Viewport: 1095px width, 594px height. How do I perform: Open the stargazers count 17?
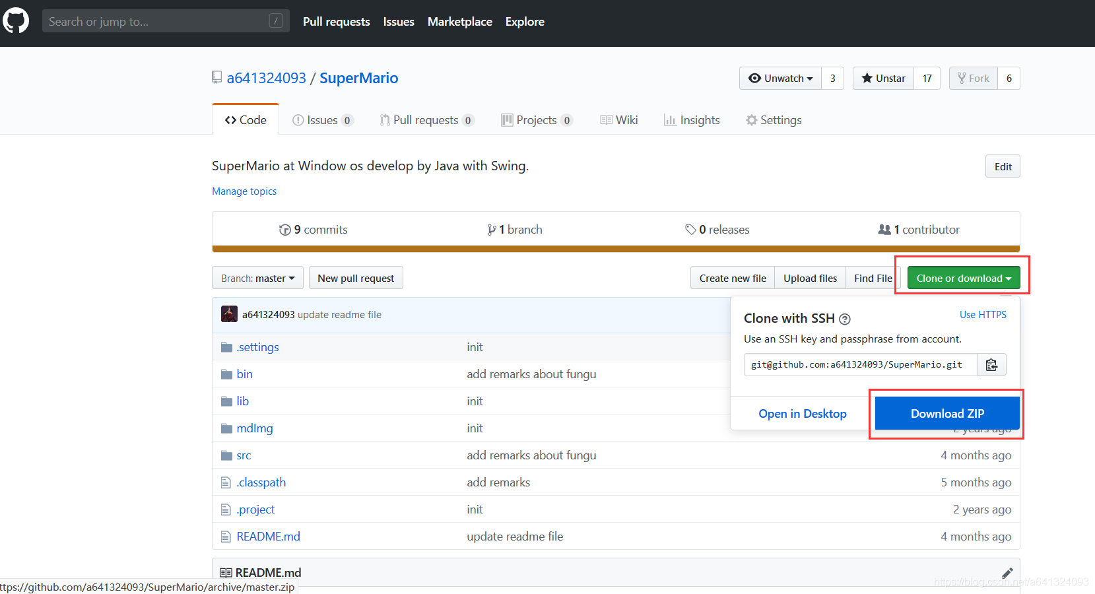[x=927, y=79]
